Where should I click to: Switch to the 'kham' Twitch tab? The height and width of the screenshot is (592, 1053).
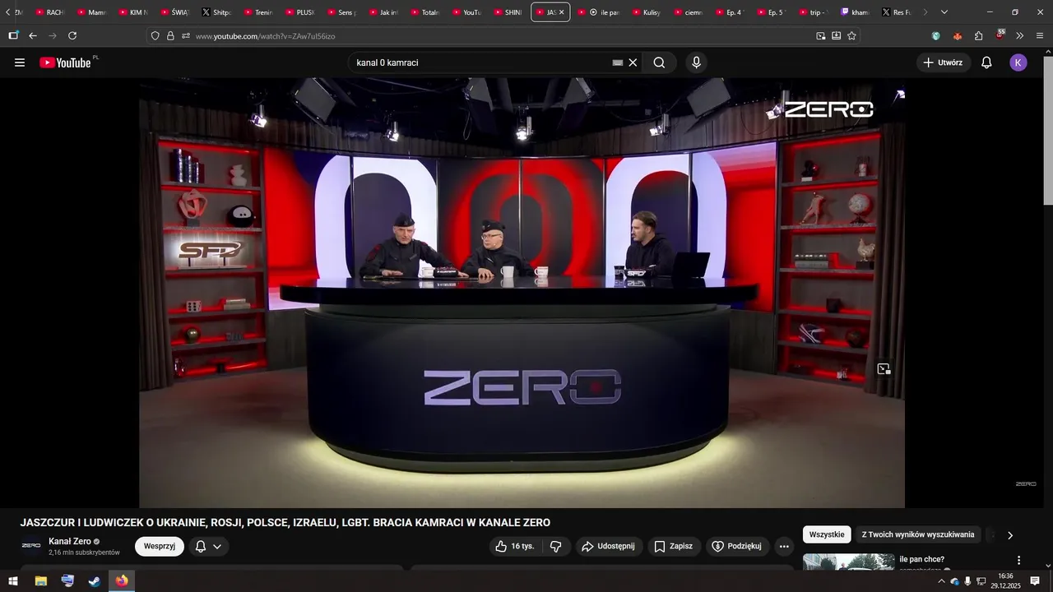pos(855,12)
